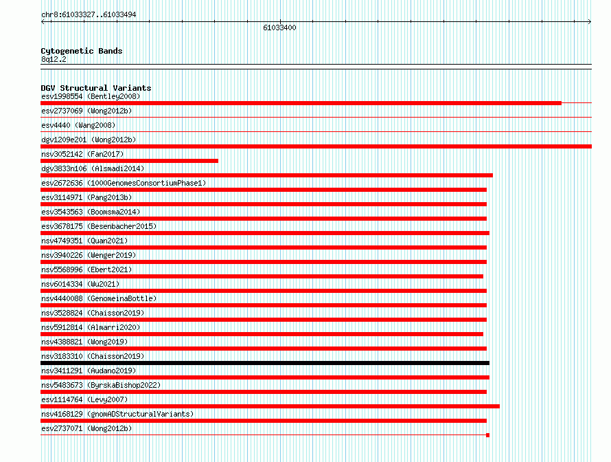This screenshot has height=462, width=611.
Task: Click esv1114764 (Levy2007) label
Action: tap(84, 399)
